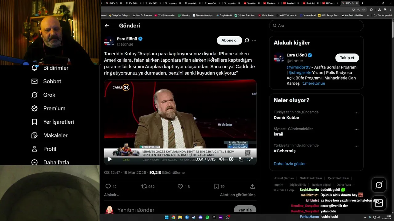The width and height of the screenshot is (394, 221).
Task: Open more options for Demir Kubbe trend
Action: 356,113
